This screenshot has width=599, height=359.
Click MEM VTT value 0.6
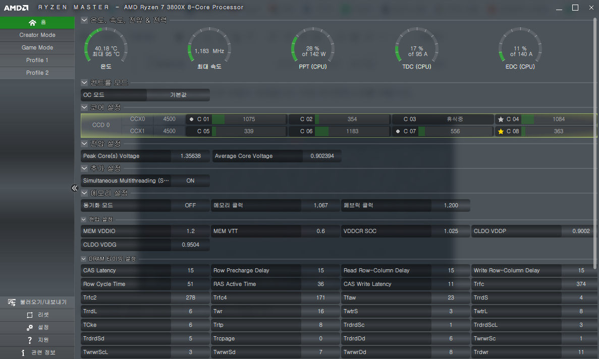point(320,231)
